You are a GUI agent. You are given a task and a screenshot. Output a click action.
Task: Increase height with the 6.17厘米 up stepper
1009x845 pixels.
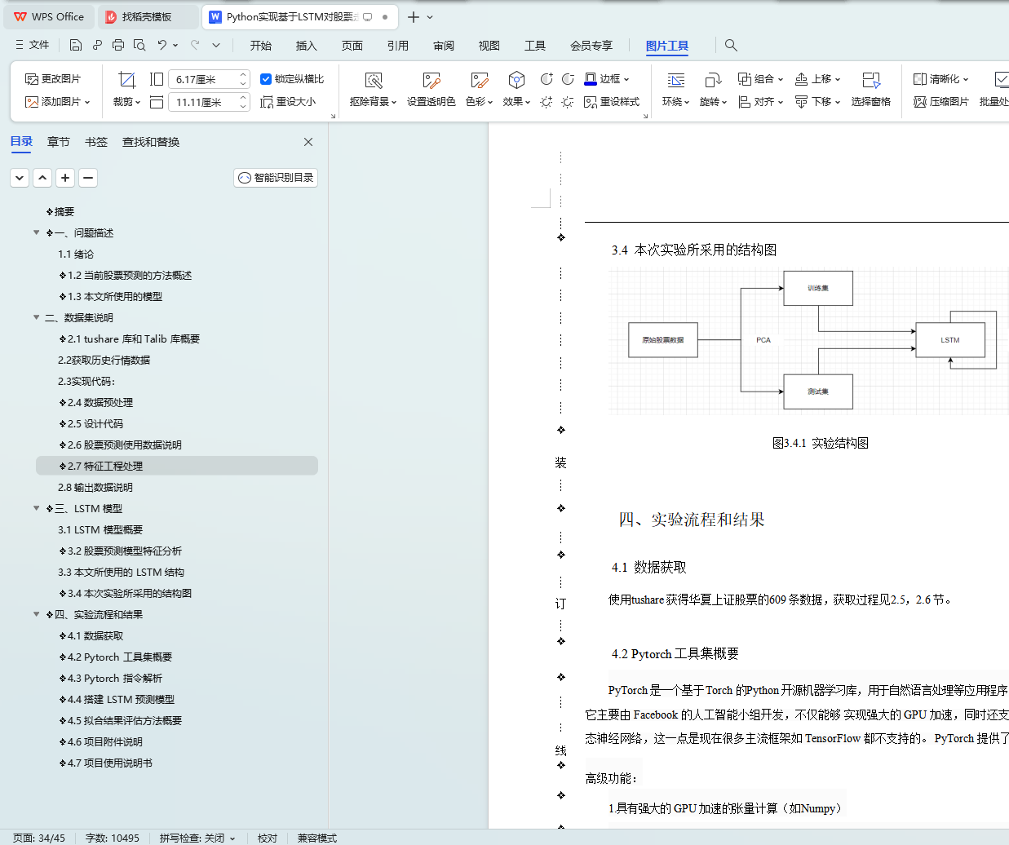coord(243,75)
